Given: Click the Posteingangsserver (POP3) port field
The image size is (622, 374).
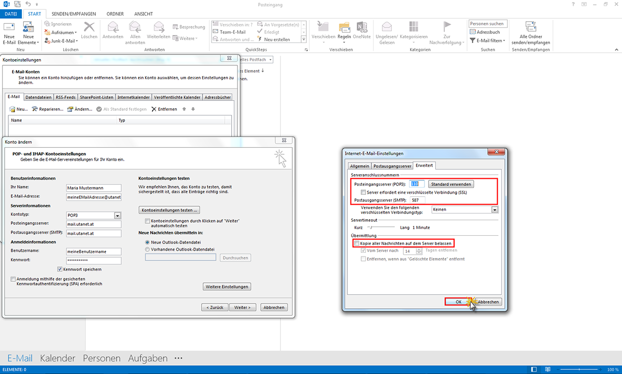Looking at the screenshot, I should pyautogui.click(x=417, y=184).
